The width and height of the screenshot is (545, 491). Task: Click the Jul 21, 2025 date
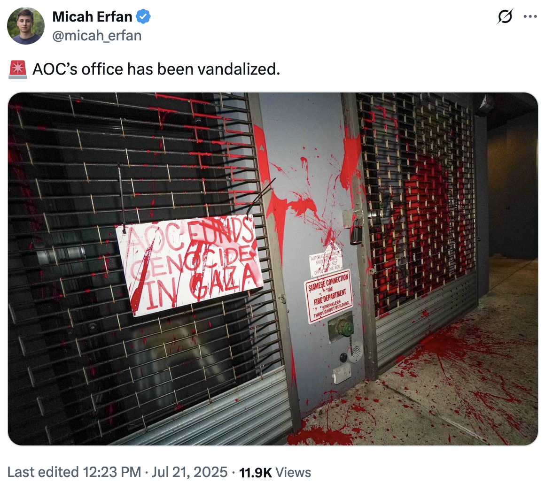(190, 472)
